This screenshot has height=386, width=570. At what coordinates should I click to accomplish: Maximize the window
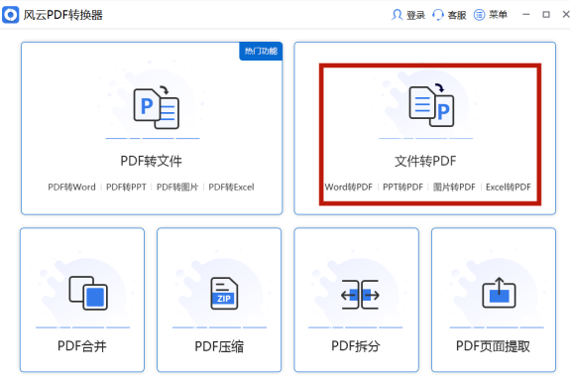546,15
